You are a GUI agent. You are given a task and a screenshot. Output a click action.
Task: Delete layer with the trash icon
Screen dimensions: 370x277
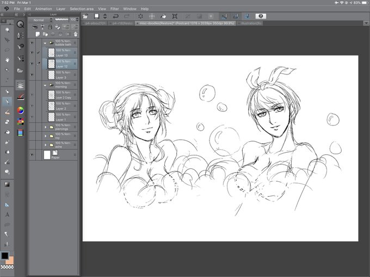(76, 34)
